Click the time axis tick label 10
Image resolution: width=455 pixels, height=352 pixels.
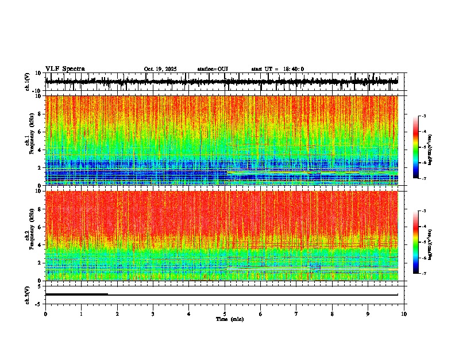404,314
